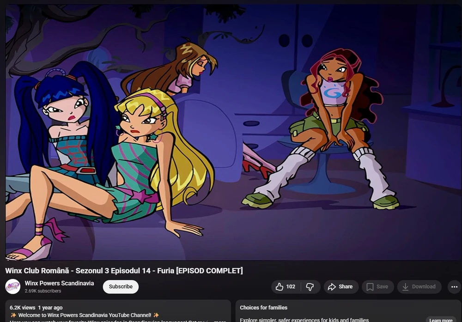462x322 pixels.
Task: Click the dislike thumbs-down icon
Action: [310, 286]
